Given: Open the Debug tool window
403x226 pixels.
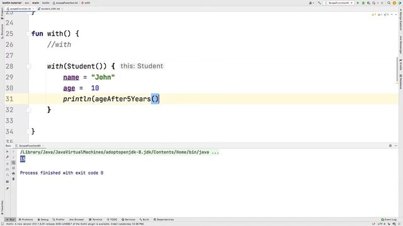Looking at the screenshot, I should coord(43,220).
